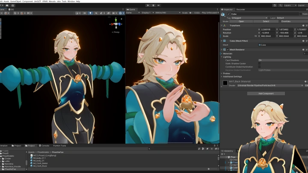
Task: Open the Undo History clock icon
Action: coord(275,6)
